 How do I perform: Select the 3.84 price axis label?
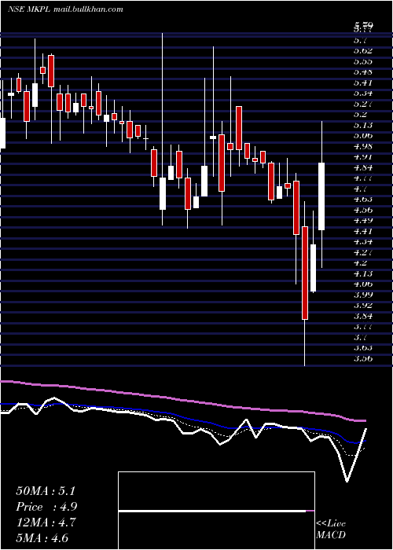coord(363,316)
